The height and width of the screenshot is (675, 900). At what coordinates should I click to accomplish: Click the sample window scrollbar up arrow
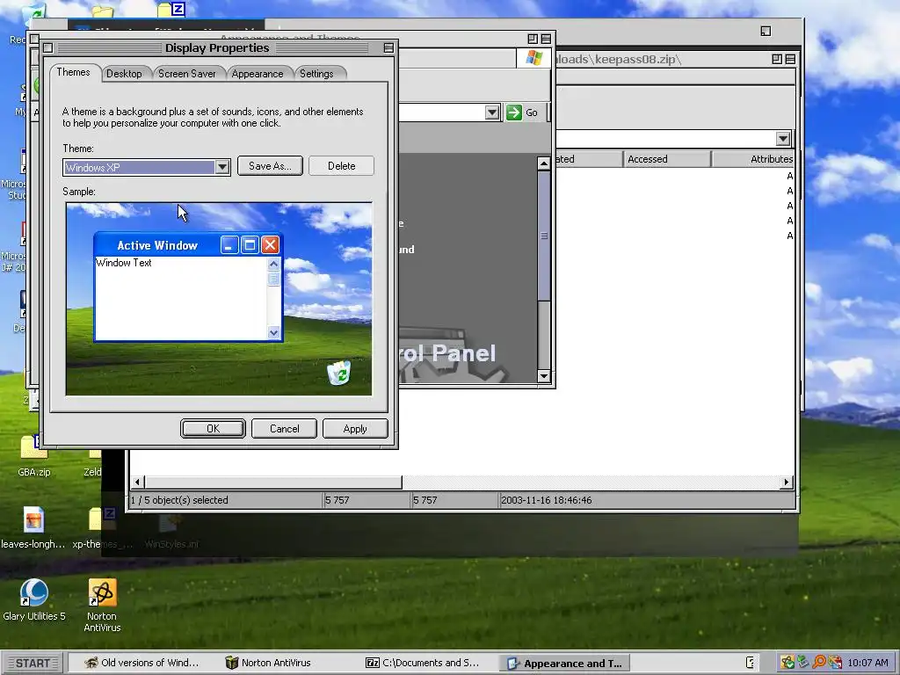(x=273, y=264)
